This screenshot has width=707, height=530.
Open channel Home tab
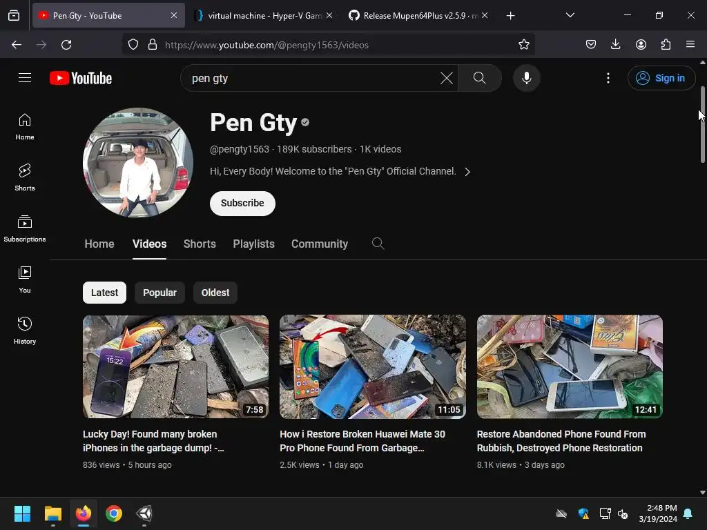point(99,244)
